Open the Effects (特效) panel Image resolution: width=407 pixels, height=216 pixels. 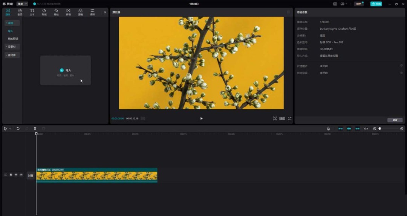click(x=56, y=12)
